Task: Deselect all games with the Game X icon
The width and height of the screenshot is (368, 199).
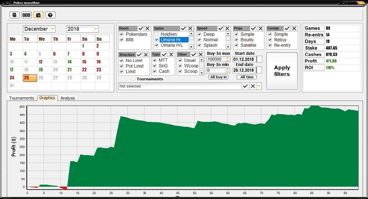Action: (x=190, y=28)
